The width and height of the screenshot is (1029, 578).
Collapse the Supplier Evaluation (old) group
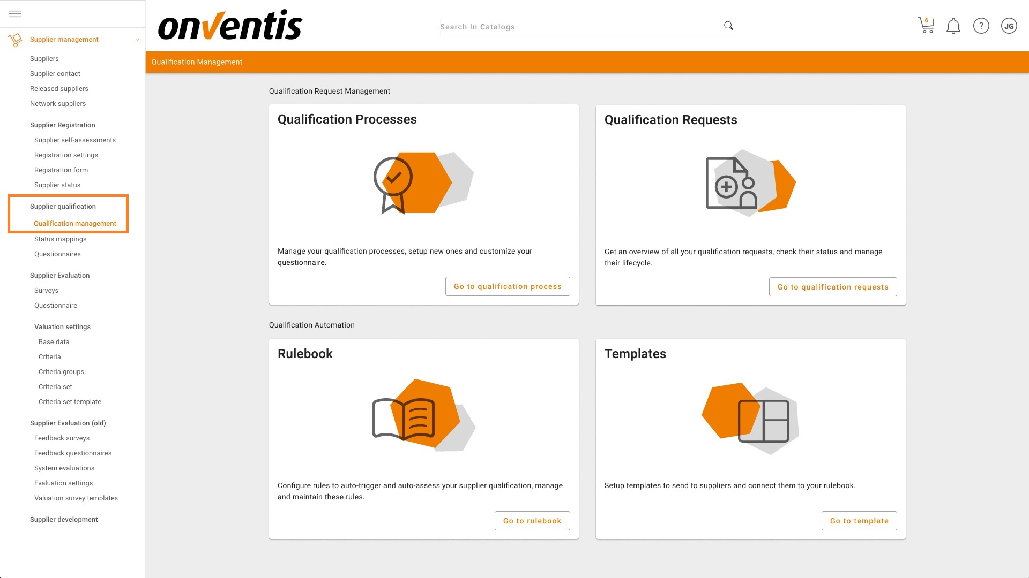point(68,423)
